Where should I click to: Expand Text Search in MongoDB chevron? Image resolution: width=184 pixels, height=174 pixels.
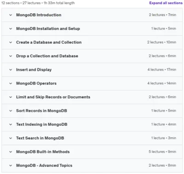[11, 138]
